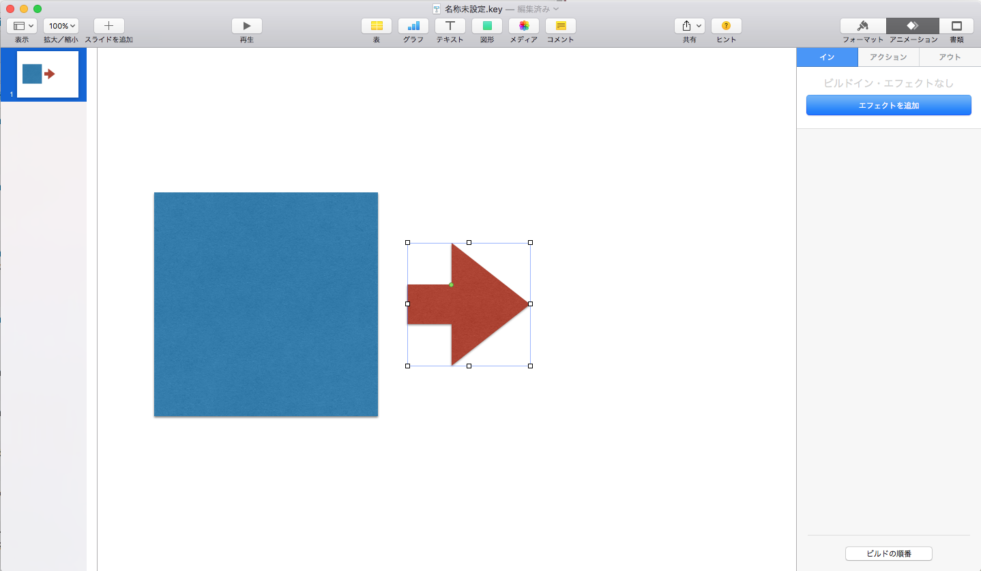Select slide 1 thumbnail in navigator

tap(47, 74)
